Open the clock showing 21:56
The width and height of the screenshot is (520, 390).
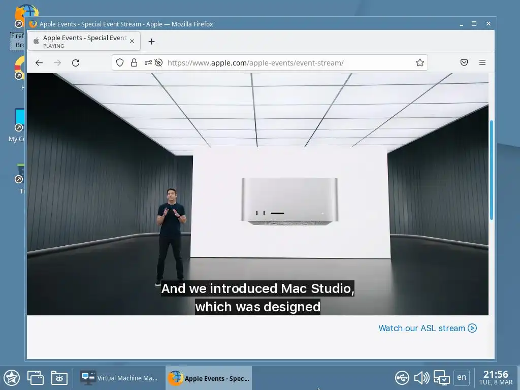point(496,378)
